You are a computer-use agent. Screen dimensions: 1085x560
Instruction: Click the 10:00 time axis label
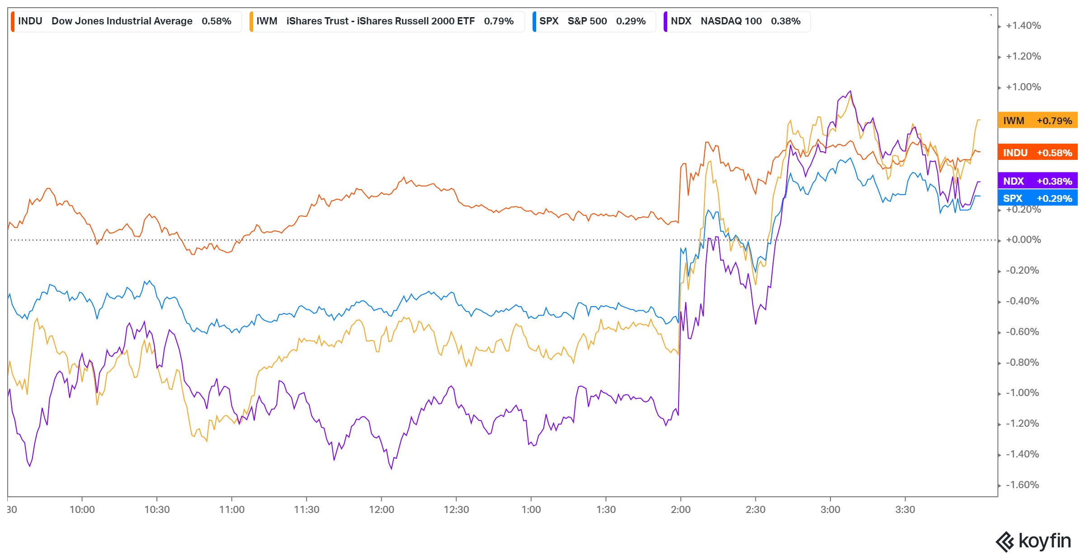82,510
